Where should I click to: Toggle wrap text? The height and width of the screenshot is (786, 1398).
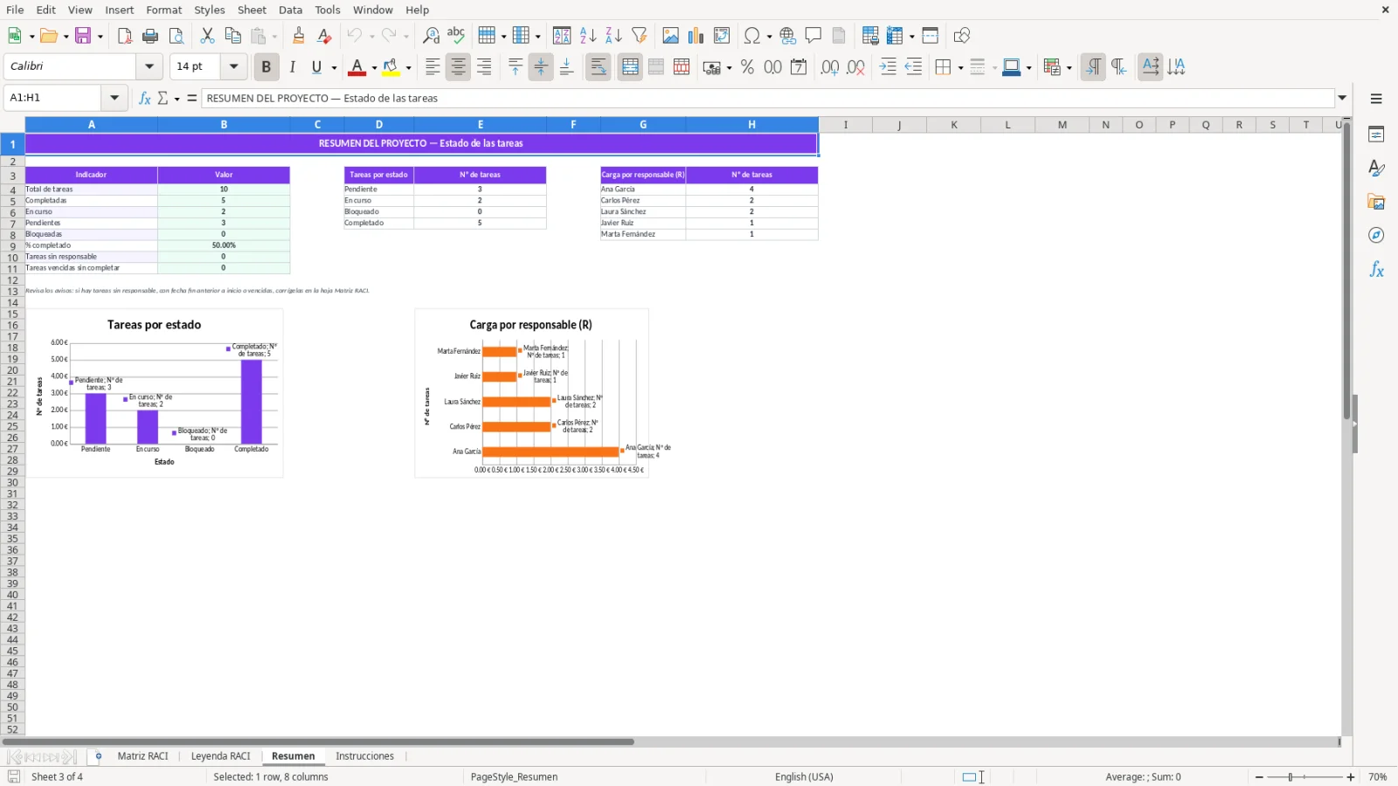pyautogui.click(x=599, y=67)
